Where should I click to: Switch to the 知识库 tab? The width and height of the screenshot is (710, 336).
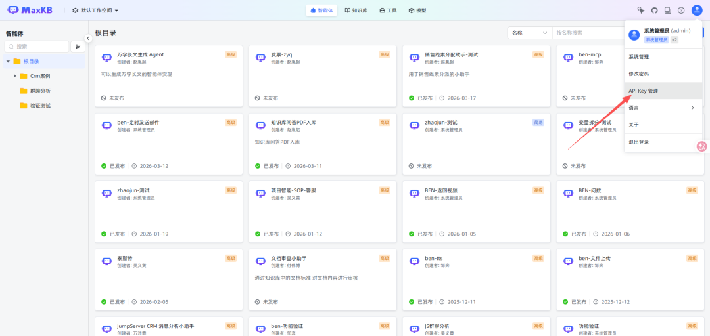pyautogui.click(x=356, y=10)
